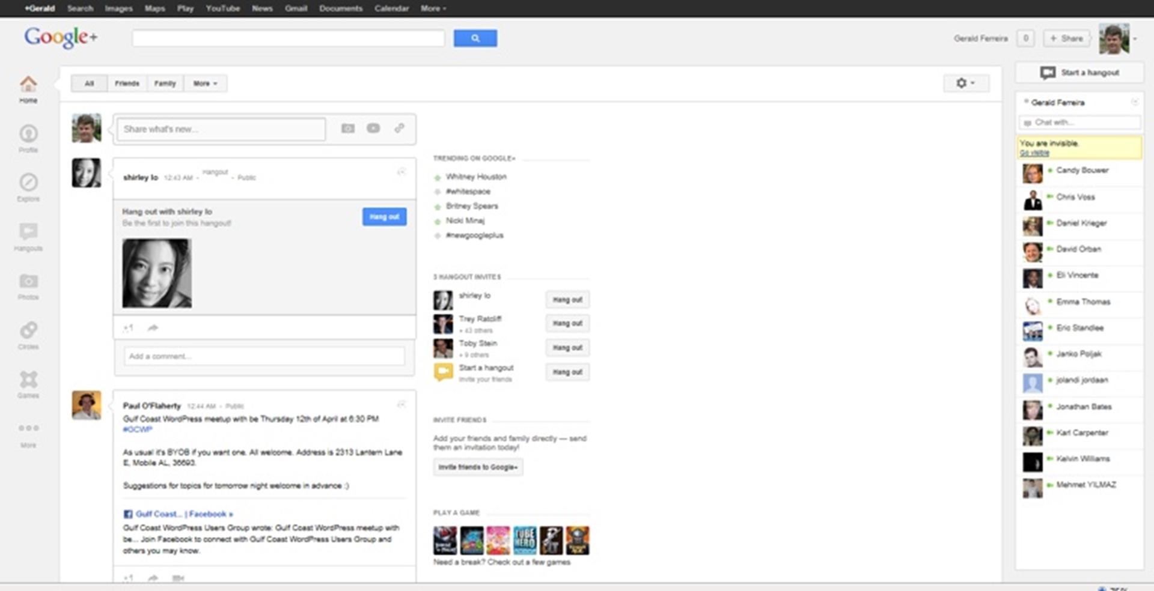
Task: Click the Go visible link
Action: pos(1034,153)
